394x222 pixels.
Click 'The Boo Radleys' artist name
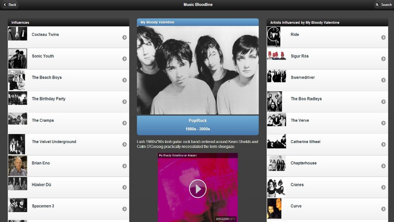pyautogui.click(x=306, y=99)
